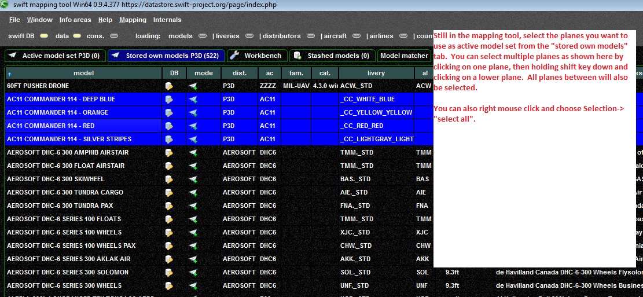Open the Mapping menu
Image resolution: width=643 pixels, height=297 pixels.
click(x=133, y=20)
